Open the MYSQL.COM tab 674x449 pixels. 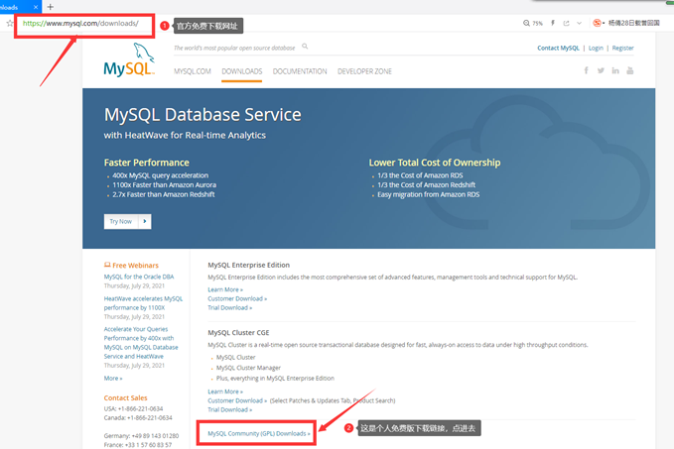click(193, 71)
